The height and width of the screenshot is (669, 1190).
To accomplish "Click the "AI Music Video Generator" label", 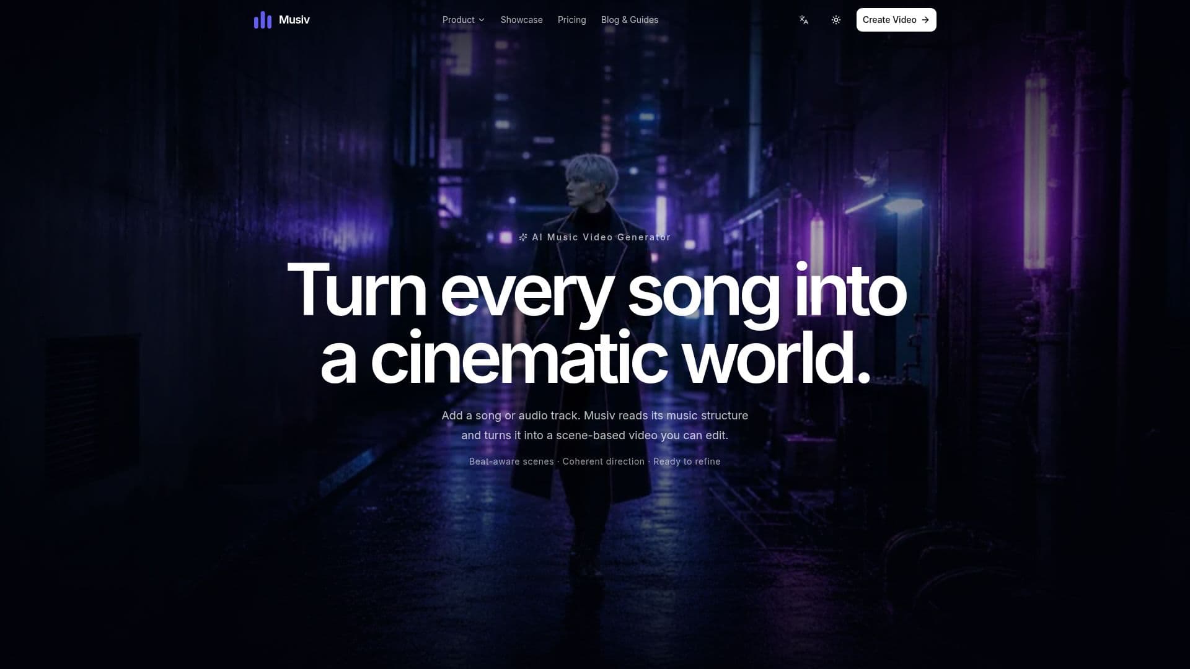I will click(601, 237).
